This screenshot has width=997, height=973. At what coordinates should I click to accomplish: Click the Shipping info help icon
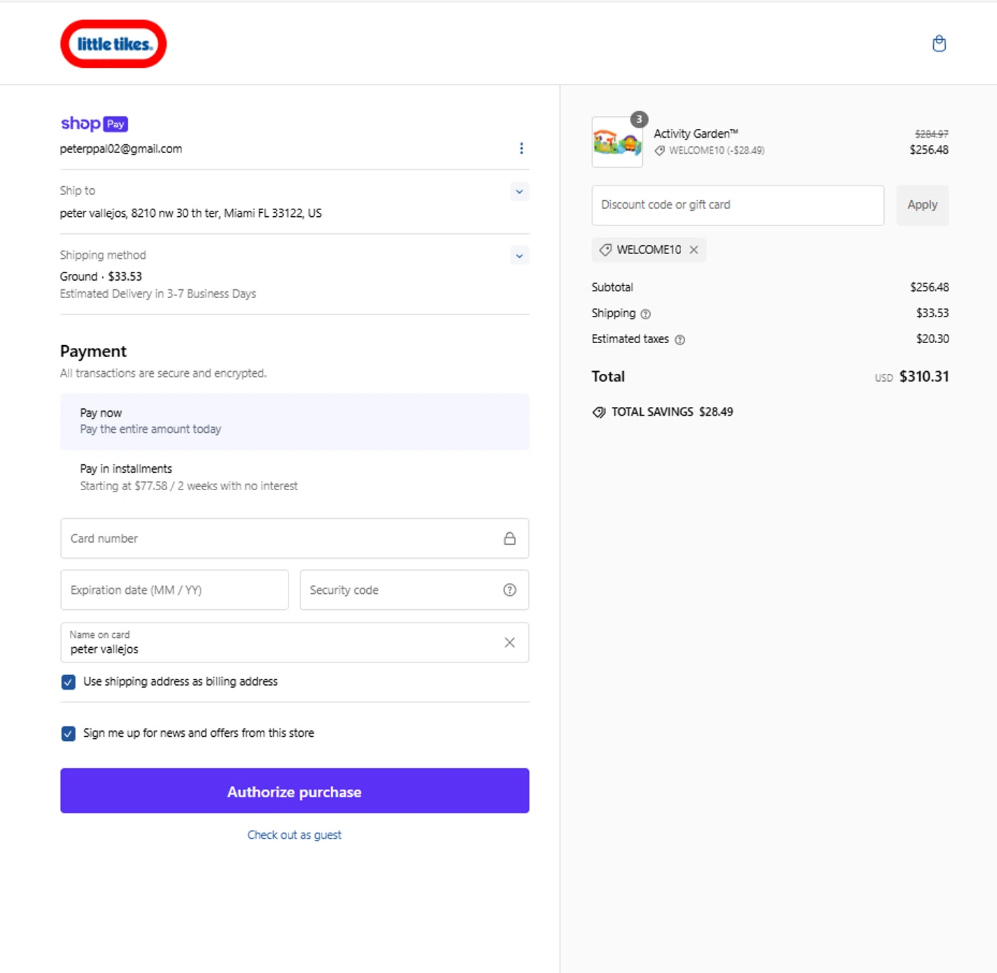[645, 314]
